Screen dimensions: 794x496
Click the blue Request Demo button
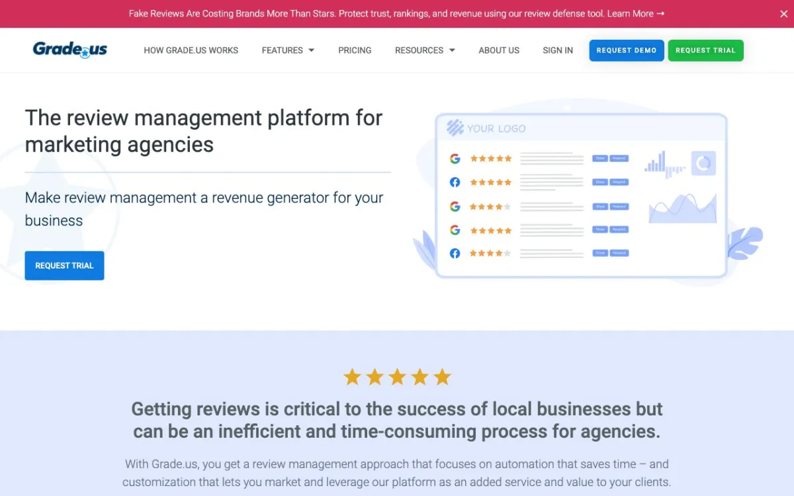pos(627,50)
